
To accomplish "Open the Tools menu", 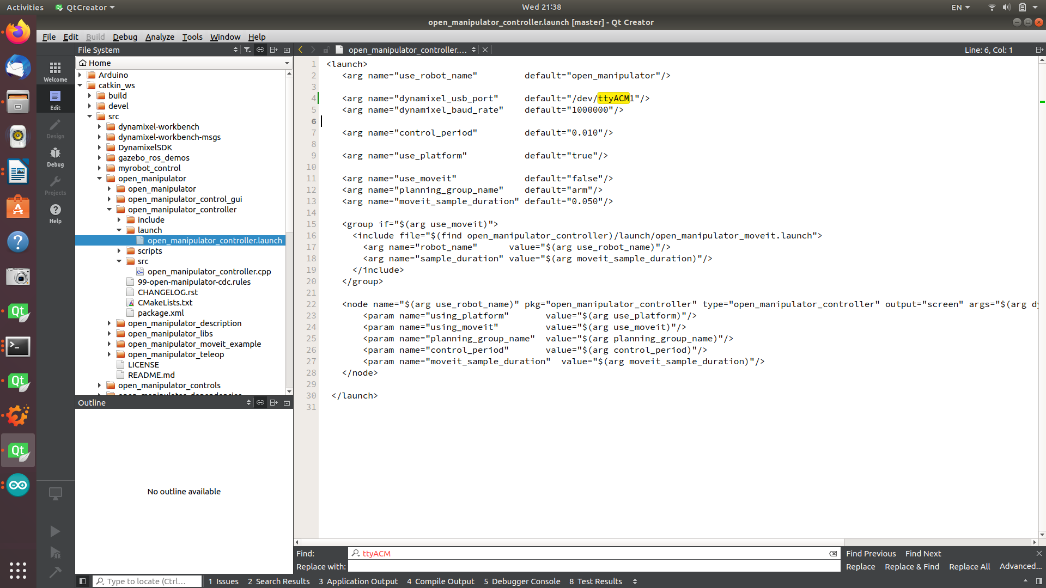I will point(192,36).
